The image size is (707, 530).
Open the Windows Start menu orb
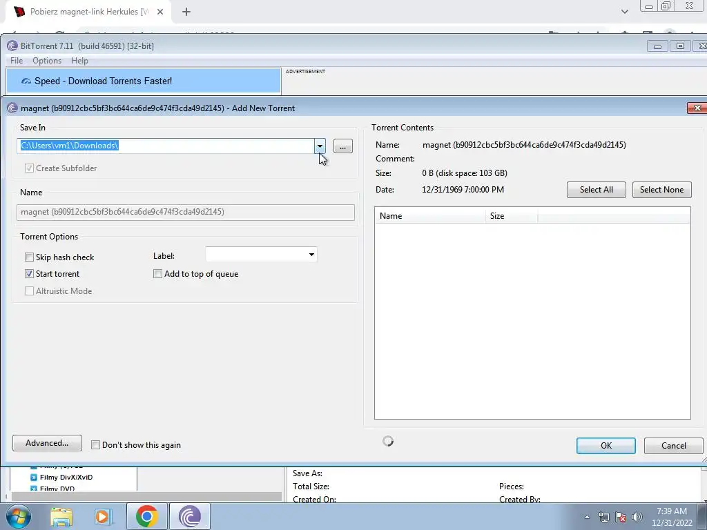point(18,516)
